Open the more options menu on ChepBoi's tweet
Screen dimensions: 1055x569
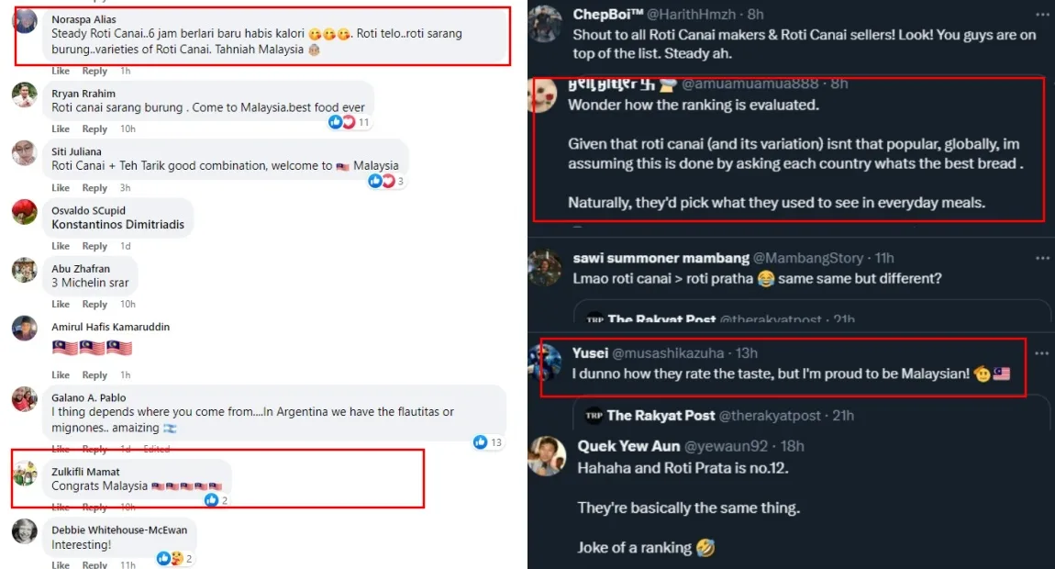[1042, 14]
